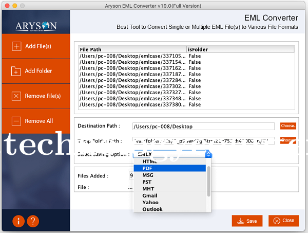Select Yahoo from saving options list
The image size is (308, 233).
pos(170,203)
